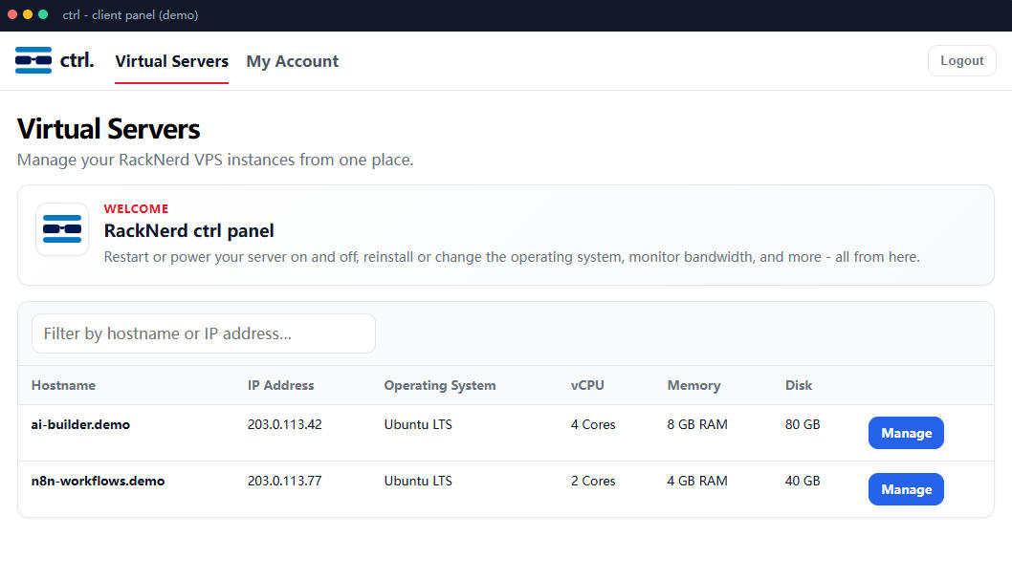Click the red close window dot

(12, 14)
